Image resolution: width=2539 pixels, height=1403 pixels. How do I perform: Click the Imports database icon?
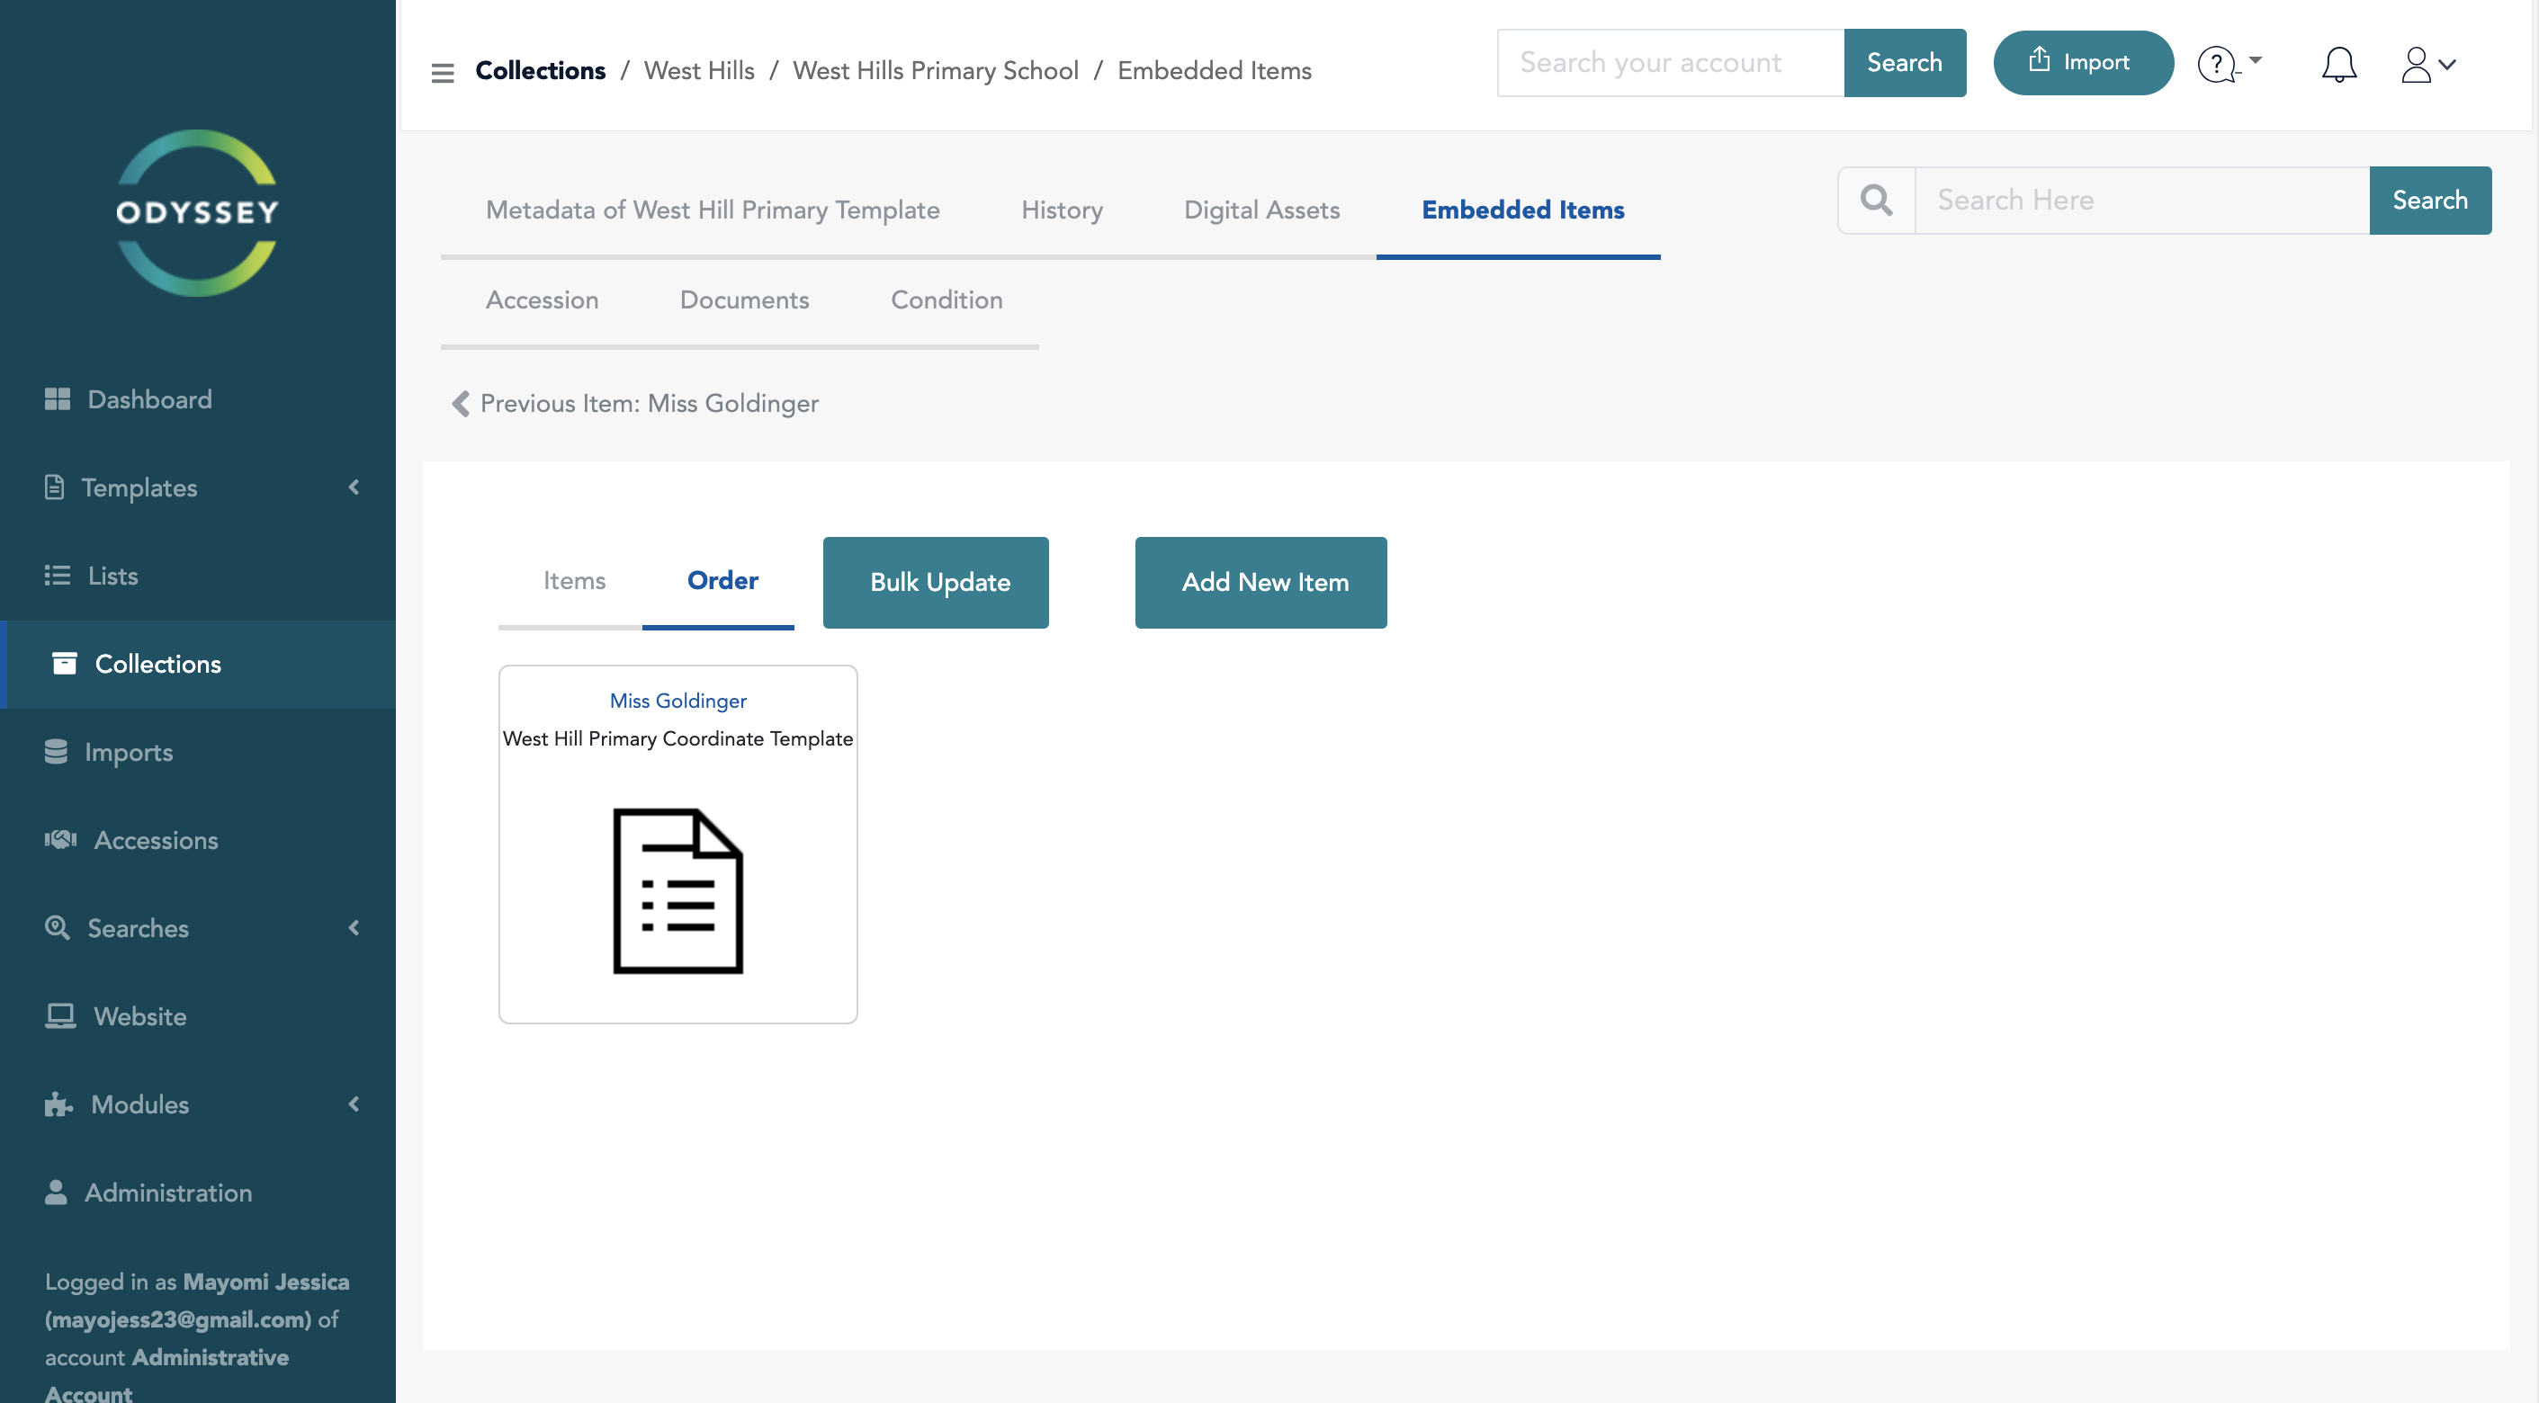[x=56, y=752]
